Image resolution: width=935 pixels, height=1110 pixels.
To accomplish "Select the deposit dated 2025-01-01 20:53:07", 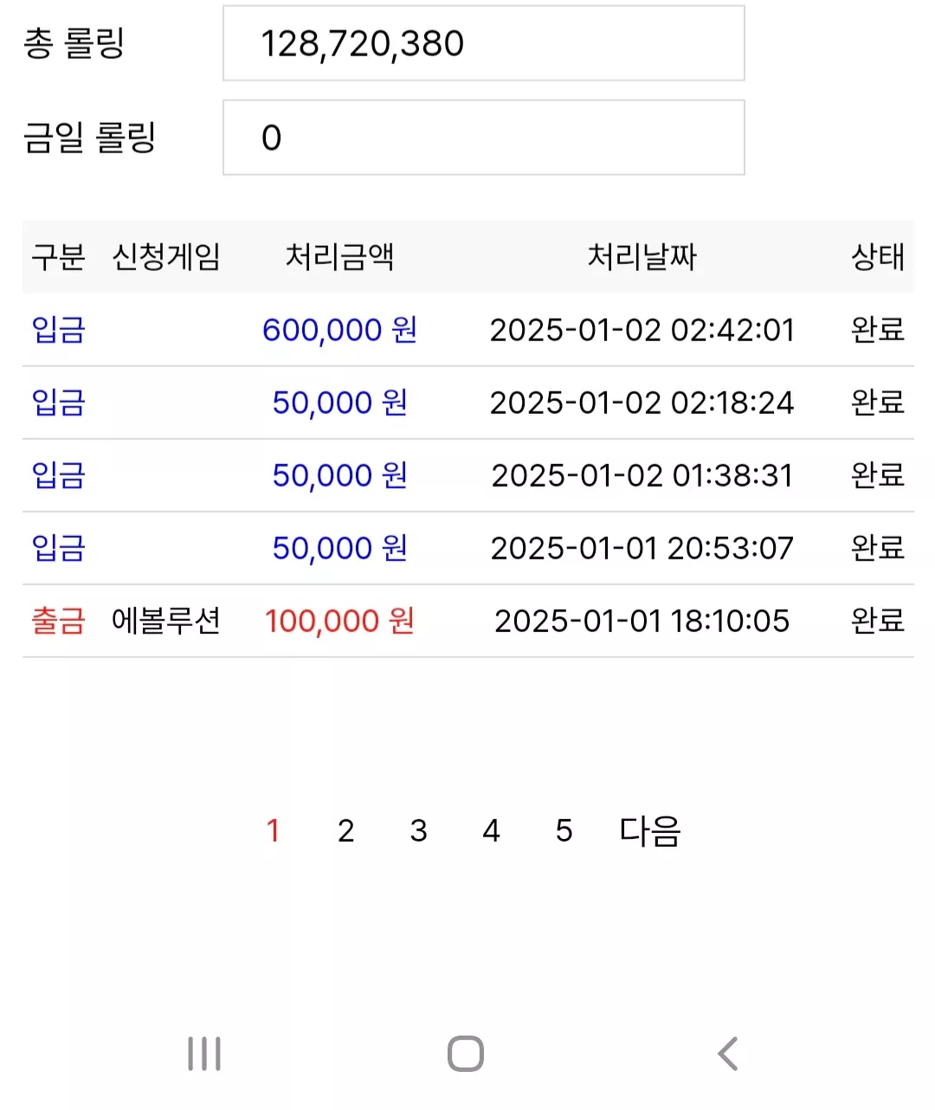I will point(467,548).
